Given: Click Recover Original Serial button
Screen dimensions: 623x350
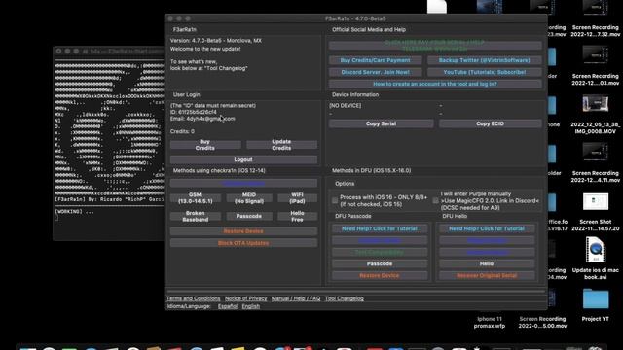Looking at the screenshot, I should (x=487, y=276).
